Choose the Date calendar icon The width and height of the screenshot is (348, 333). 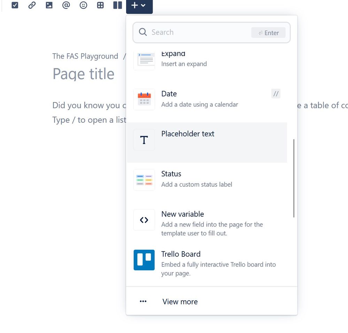144,99
